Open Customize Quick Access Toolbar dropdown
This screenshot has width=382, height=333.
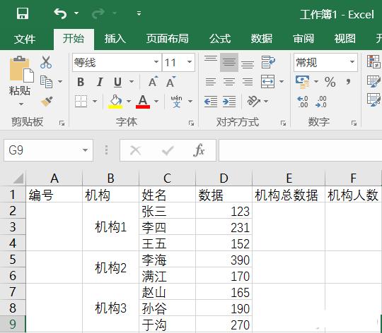coord(139,13)
